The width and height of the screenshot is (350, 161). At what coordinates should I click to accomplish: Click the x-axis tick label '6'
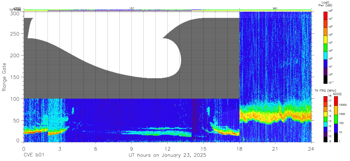pyautogui.click(x=95, y=149)
